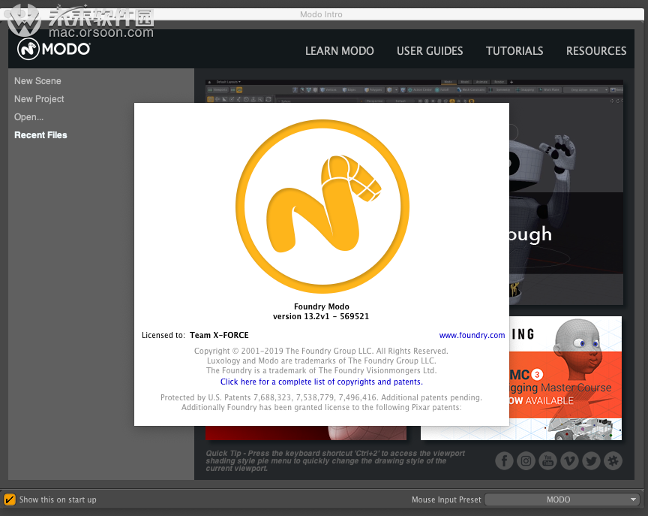Click the red thumbnail below About dialog
The height and width of the screenshot is (516, 648).
click(x=306, y=433)
